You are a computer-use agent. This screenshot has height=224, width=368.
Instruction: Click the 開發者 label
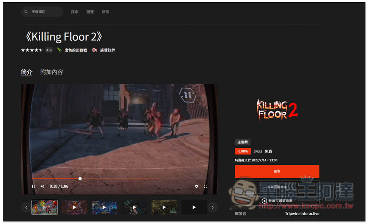click(x=241, y=213)
